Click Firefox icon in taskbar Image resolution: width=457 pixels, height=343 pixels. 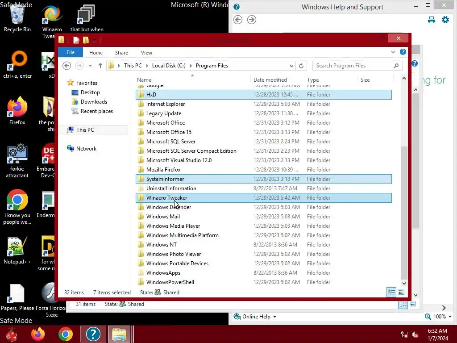coord(38,334)
